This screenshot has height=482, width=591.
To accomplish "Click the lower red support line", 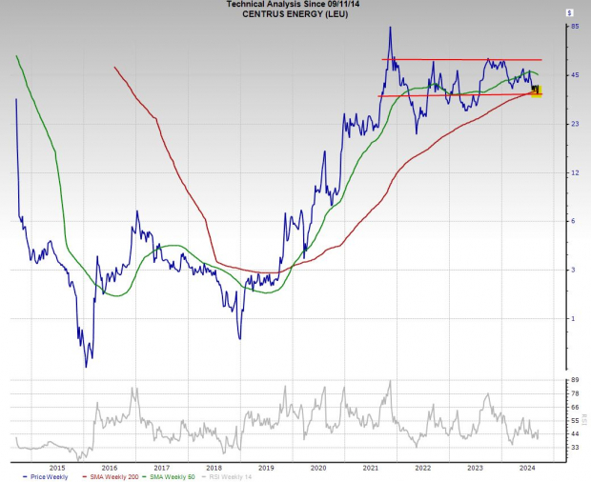I will click(448, 94).
